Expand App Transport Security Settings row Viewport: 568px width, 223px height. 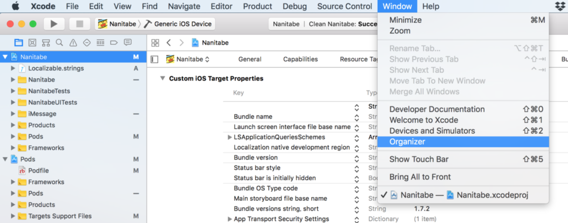pyautogui.click(x=230, y=219)
